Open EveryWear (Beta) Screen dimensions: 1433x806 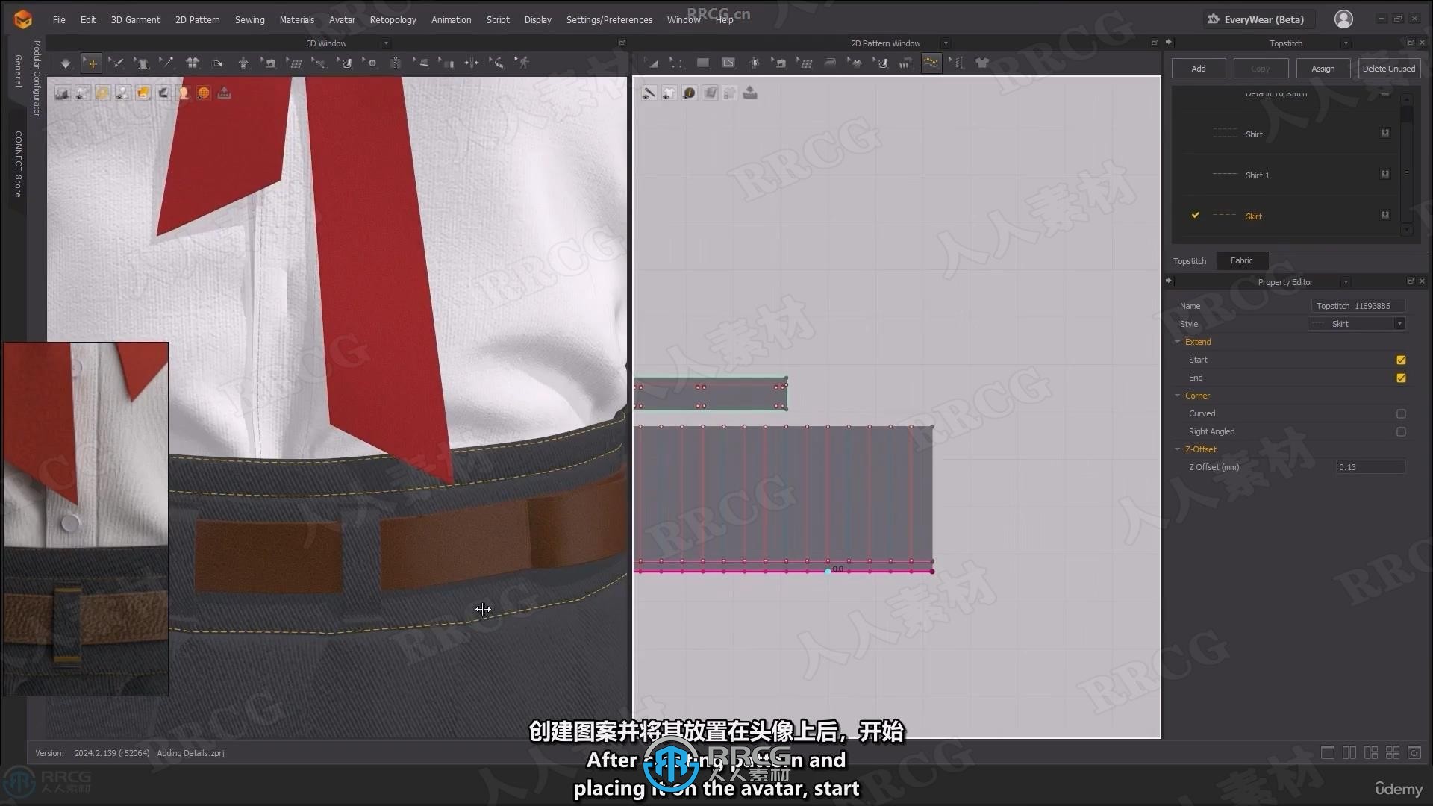click(1258, 19)
